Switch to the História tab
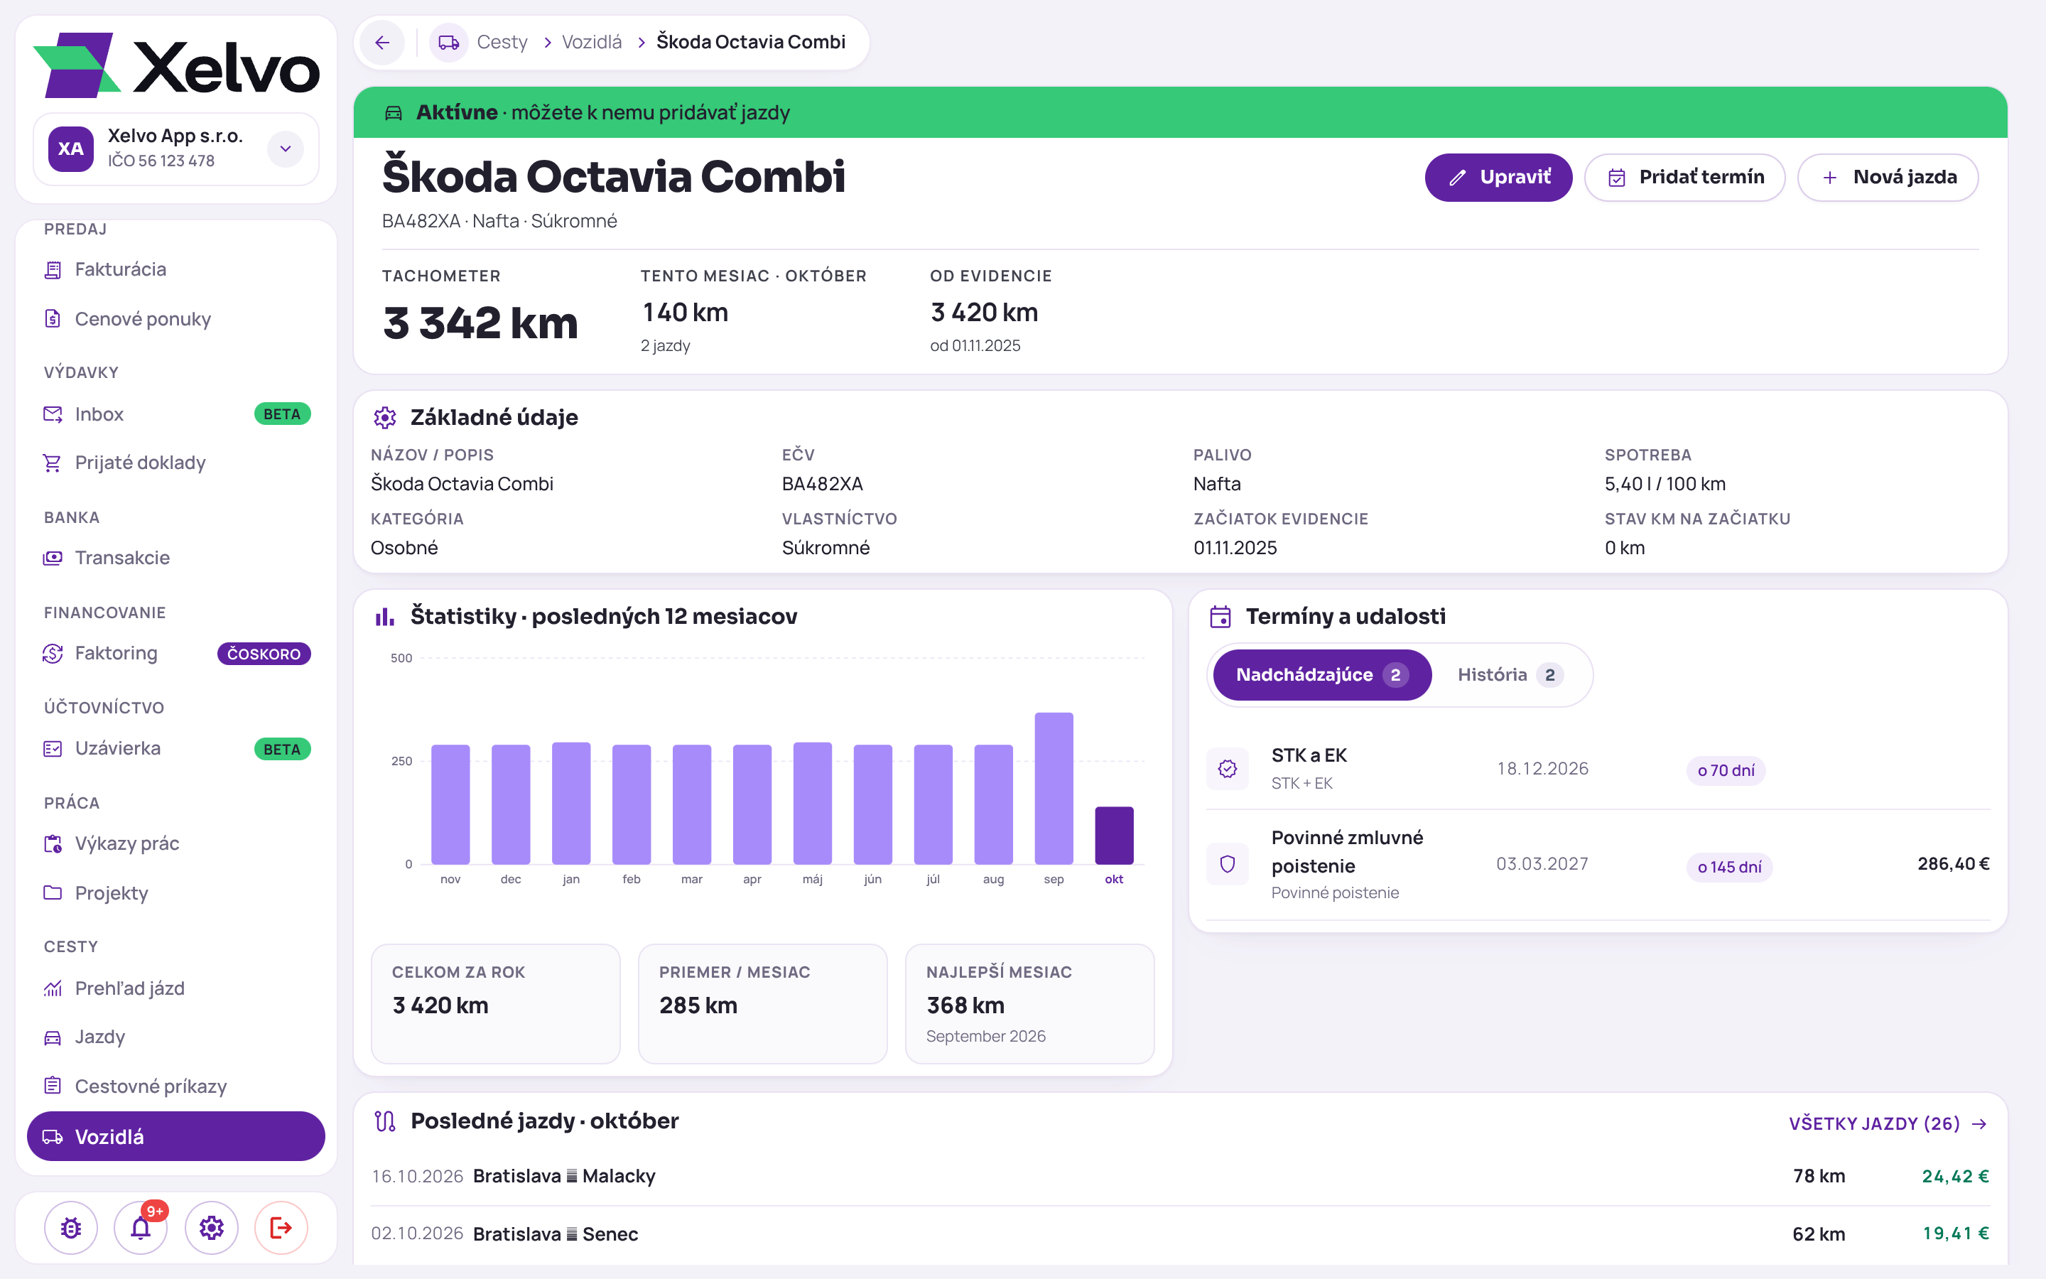2046x1279 pixels. [x=1511, y=675]
